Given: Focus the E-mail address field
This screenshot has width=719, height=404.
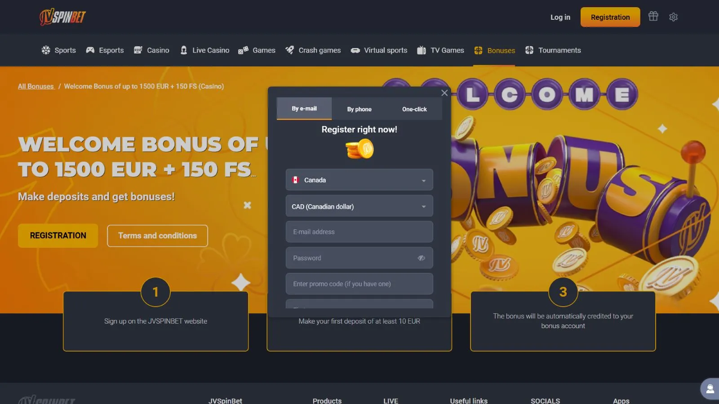Looking at the screenshot, I should (x=359, y=232).
